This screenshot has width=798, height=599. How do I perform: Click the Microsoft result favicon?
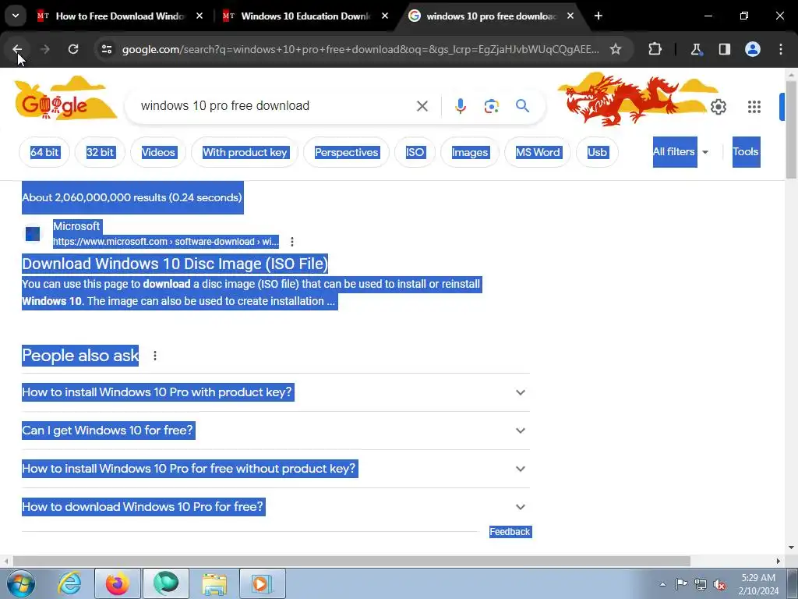33,234
